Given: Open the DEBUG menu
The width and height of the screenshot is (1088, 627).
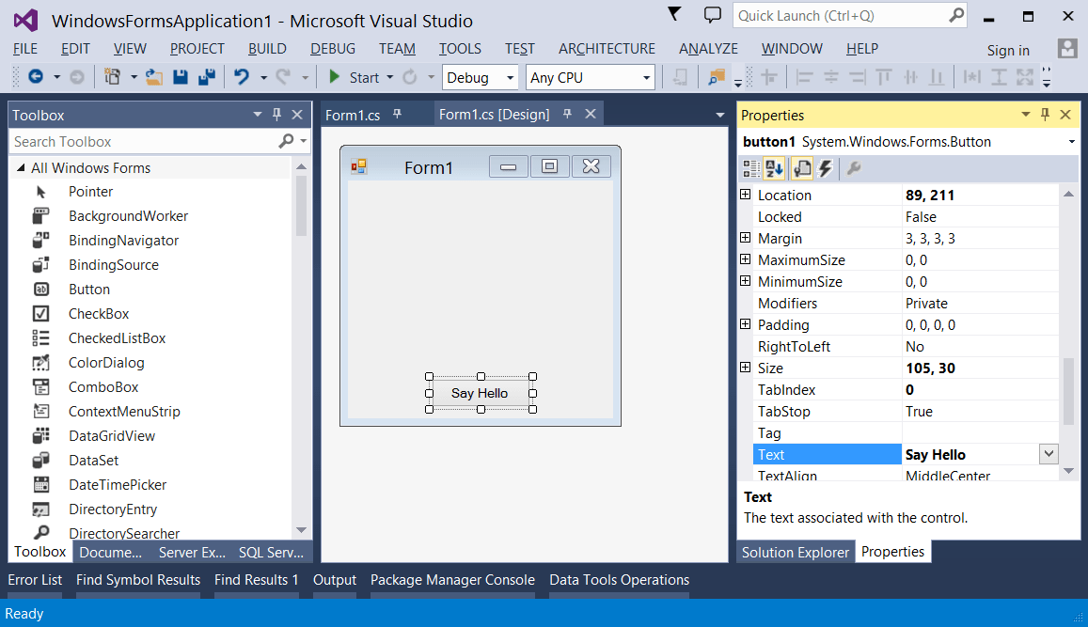Looking at the screenshot, I should pos(332,49).
